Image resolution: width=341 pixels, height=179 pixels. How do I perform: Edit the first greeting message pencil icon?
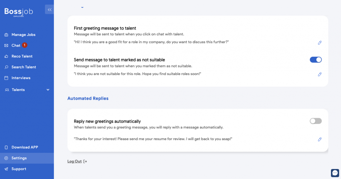click(320, 43)
